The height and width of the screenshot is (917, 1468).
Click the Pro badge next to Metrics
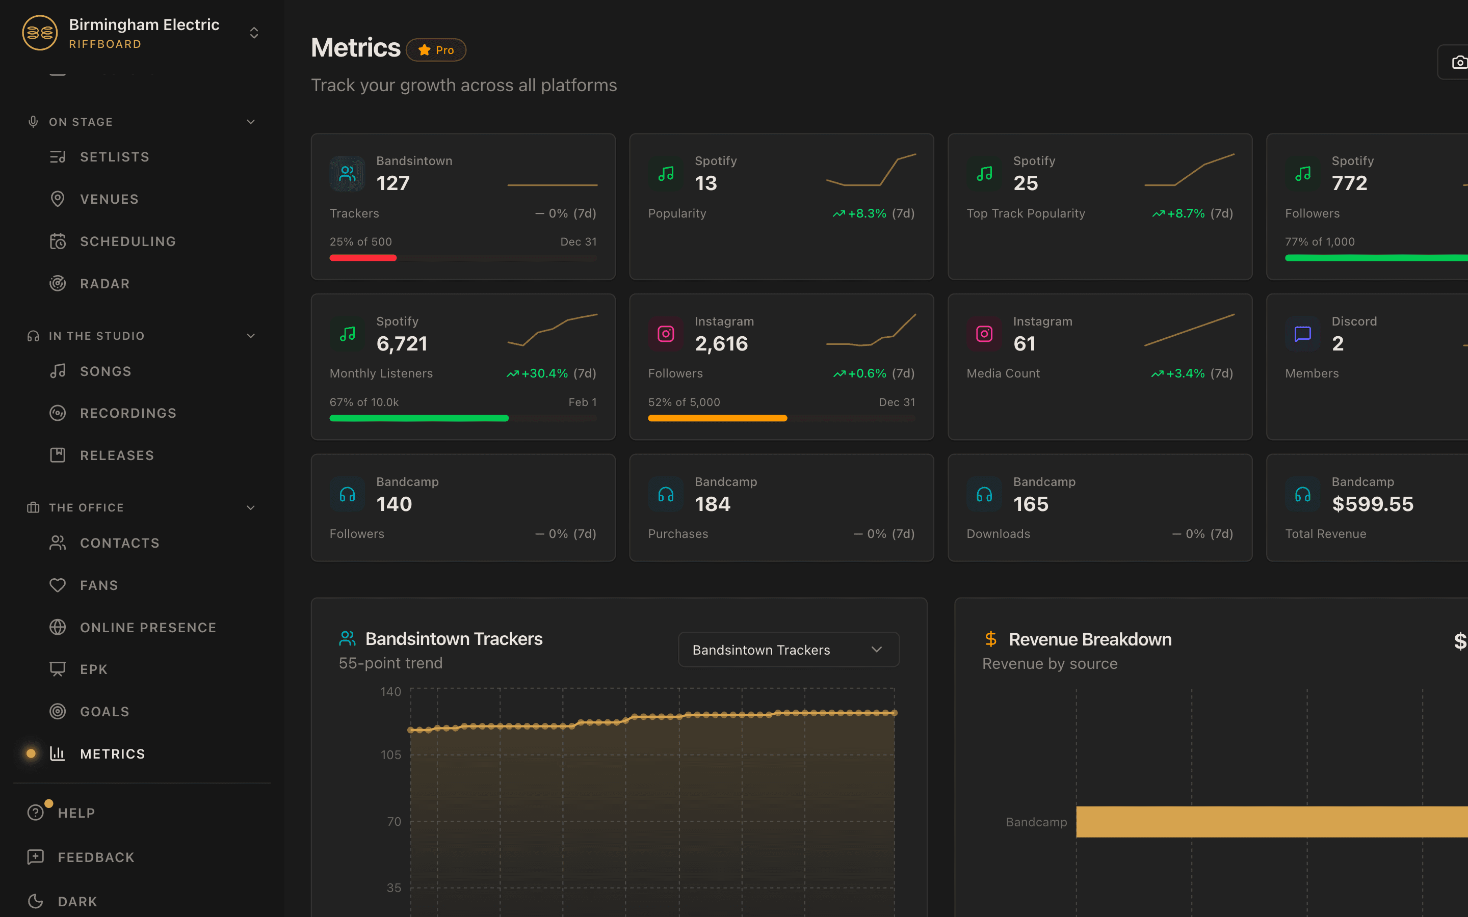coord(435,50)
